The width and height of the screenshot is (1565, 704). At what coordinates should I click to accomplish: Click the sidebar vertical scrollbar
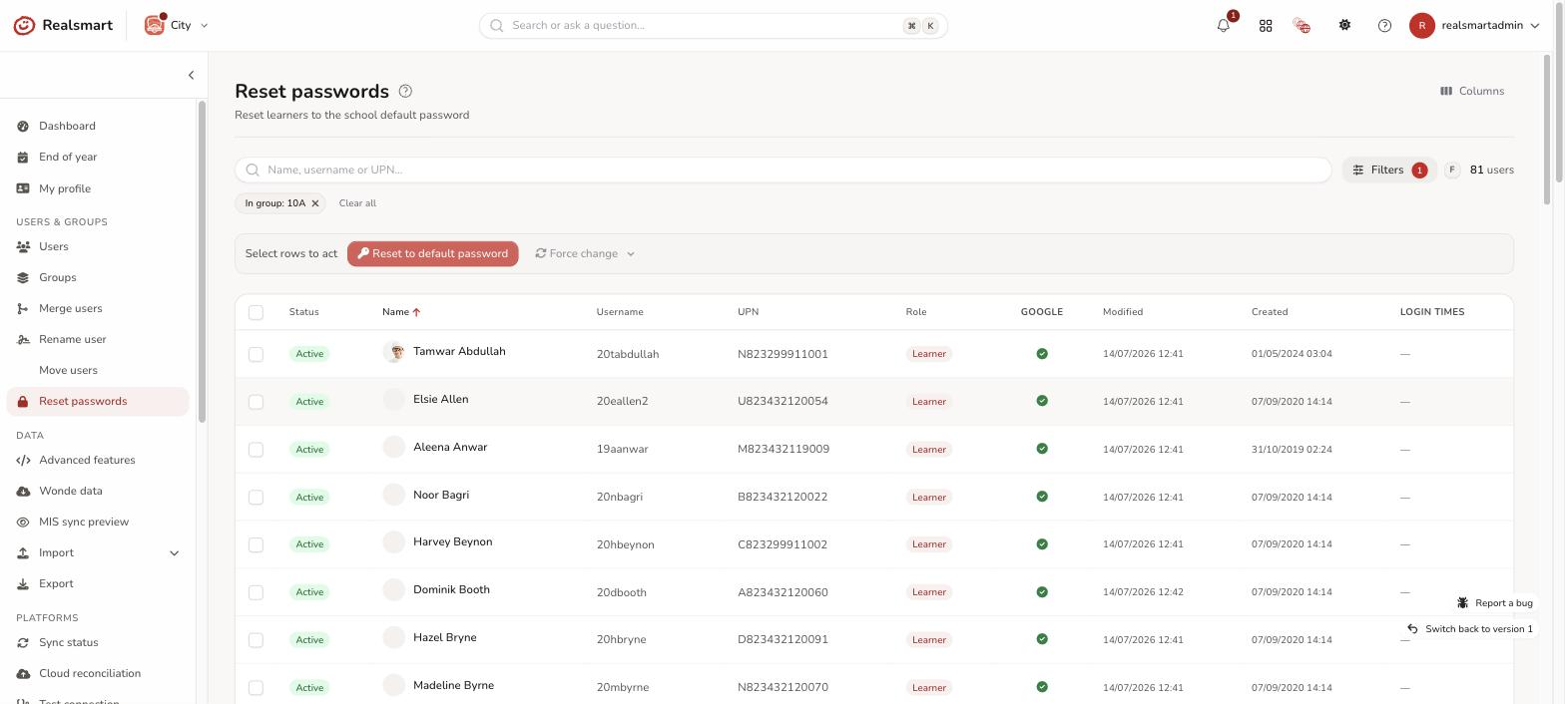[202, 261]
